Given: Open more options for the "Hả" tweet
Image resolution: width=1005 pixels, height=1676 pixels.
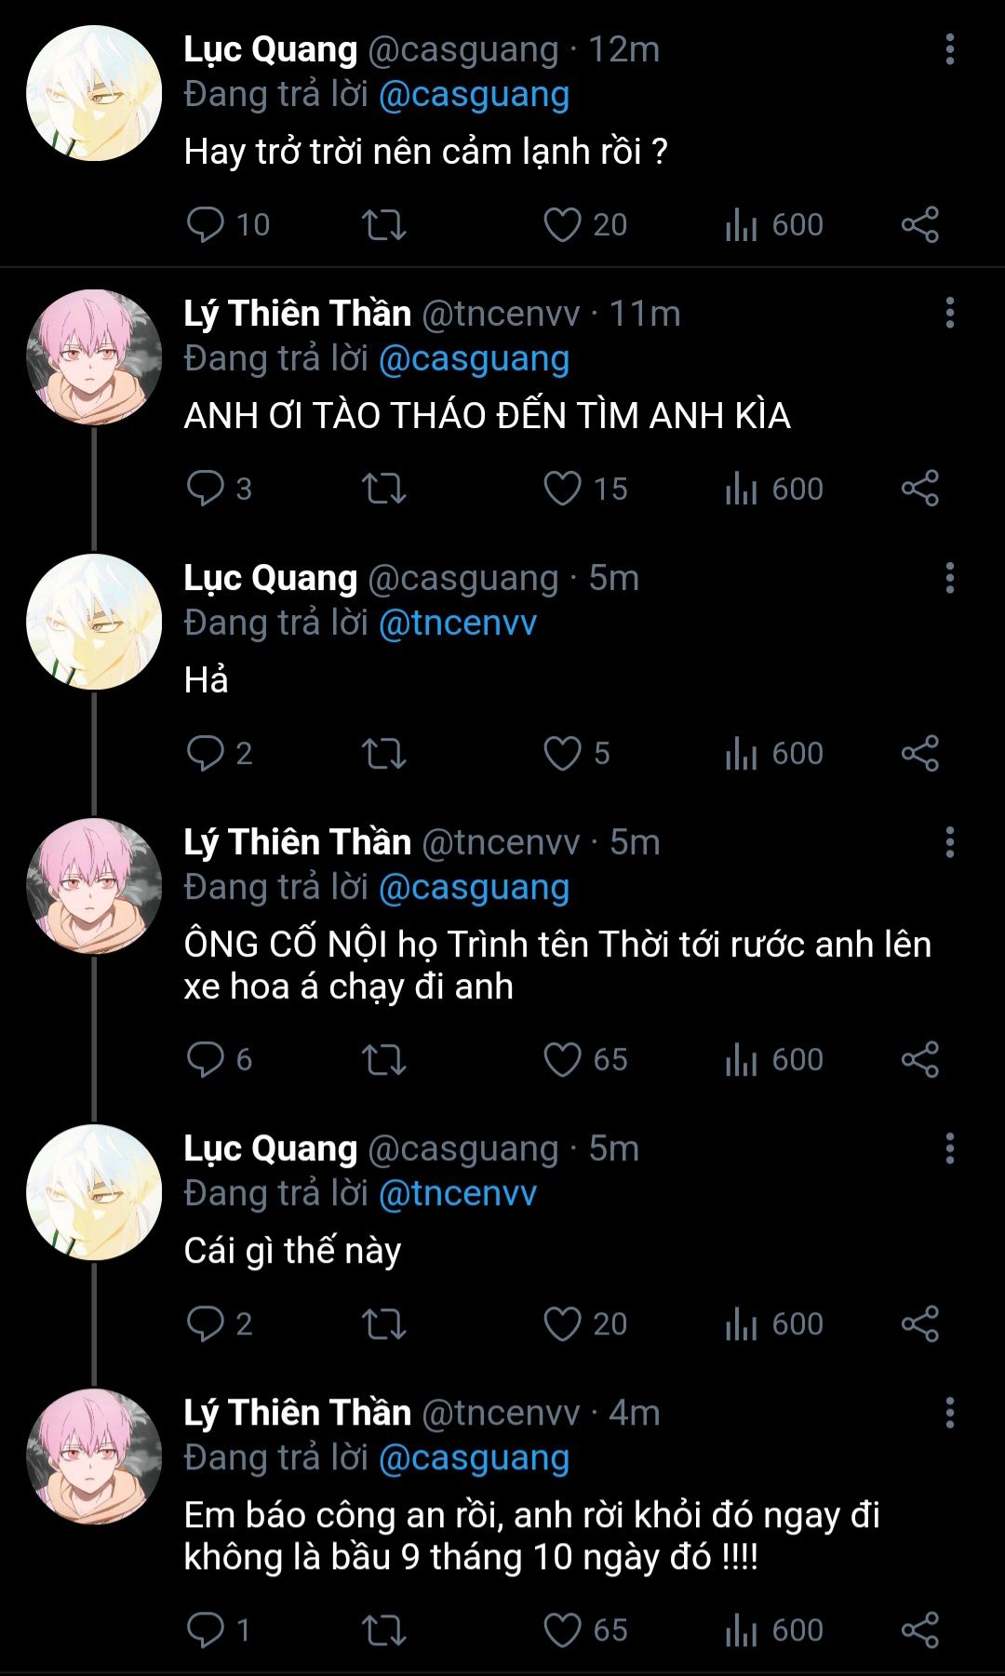Looking at the screenshot, I should tap(950, 578).
